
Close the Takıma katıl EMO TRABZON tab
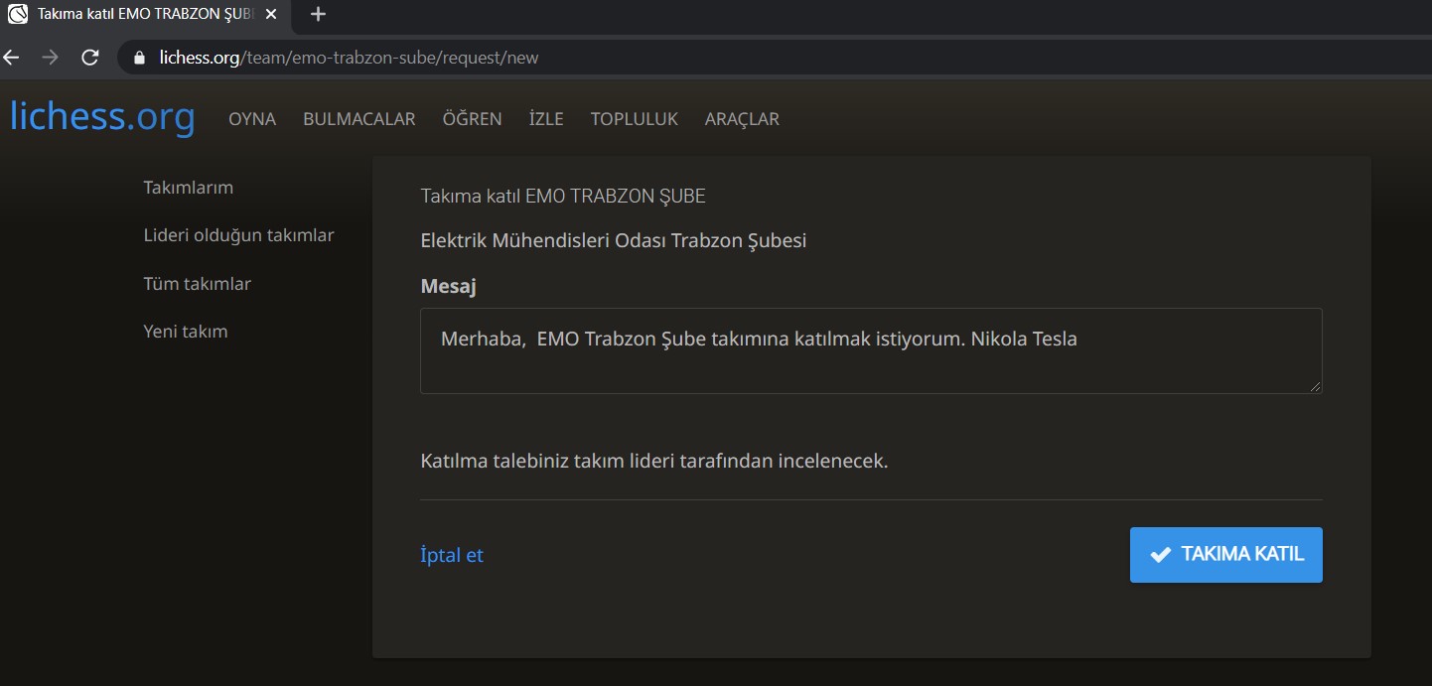[271, 14]
